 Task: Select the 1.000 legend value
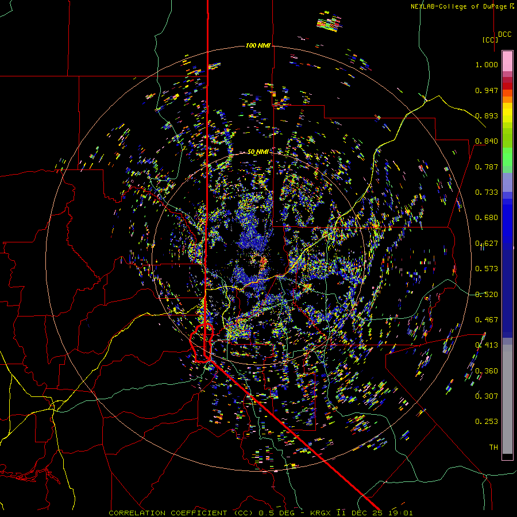[x=487, y=64]
